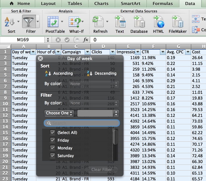206x181 pixels.
Task: Open the Charts ribbon tab
Action: (101, 4)
